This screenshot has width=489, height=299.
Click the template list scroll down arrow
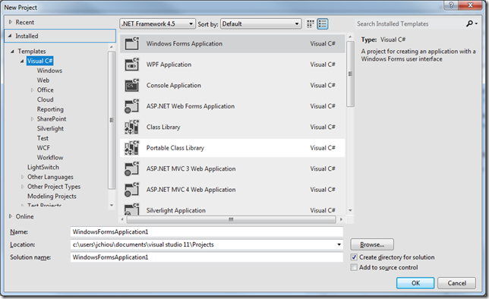(350, 210)
